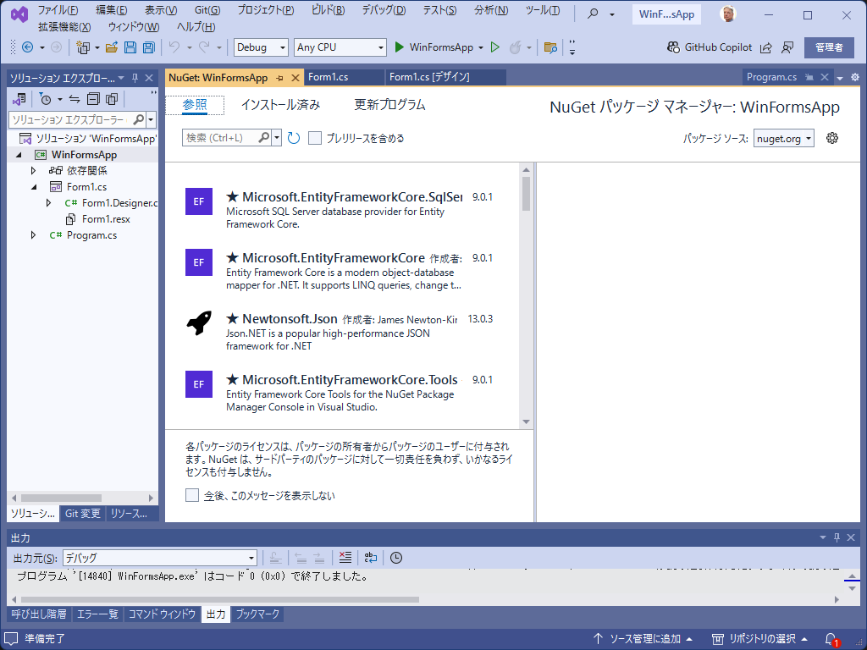Viewport: 867px width, 650px height.
Task: Open the Any CPU platform dropdown
Action: tap(340, 47)
